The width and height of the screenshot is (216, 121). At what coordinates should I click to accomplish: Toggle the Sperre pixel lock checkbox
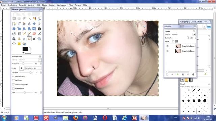pyautogui.click(x=173, y=41)
